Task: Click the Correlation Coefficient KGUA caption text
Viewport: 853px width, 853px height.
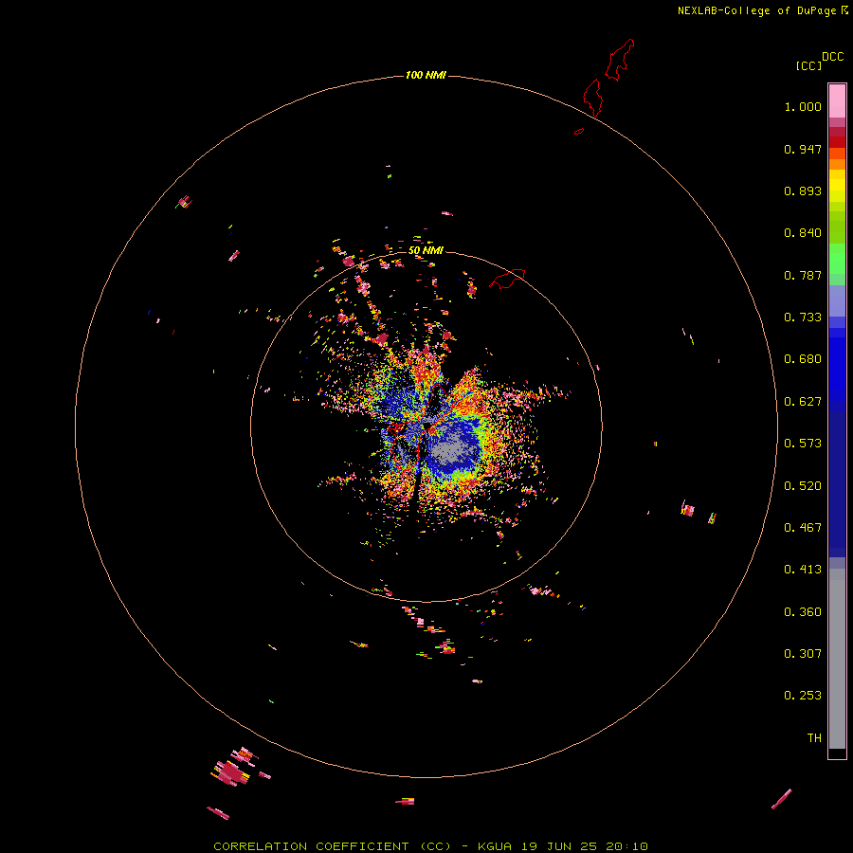Action: 430,846
